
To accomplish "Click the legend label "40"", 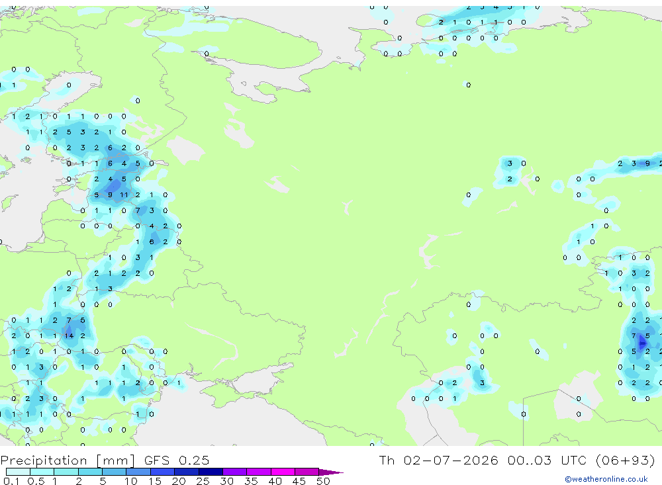I will point(275,481).
